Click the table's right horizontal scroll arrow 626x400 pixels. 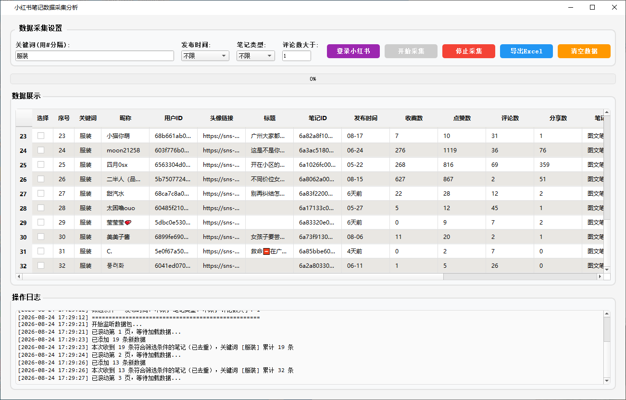click(600, 276)
